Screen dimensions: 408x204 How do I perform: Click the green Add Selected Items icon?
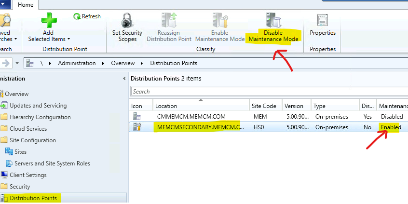49,21
